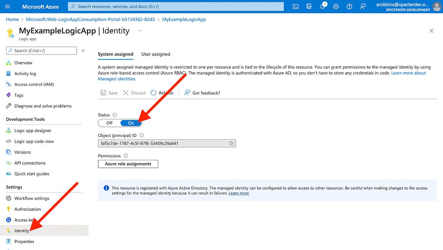Switch to the User assigned tab
This screenshot has width=443, height=250.
tap(156, 54)
